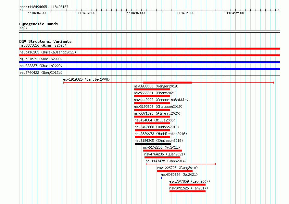The height and width of the screenshot is (204, 289).
Task: Click the left arrow of the ruler
Action: (20, 10)
